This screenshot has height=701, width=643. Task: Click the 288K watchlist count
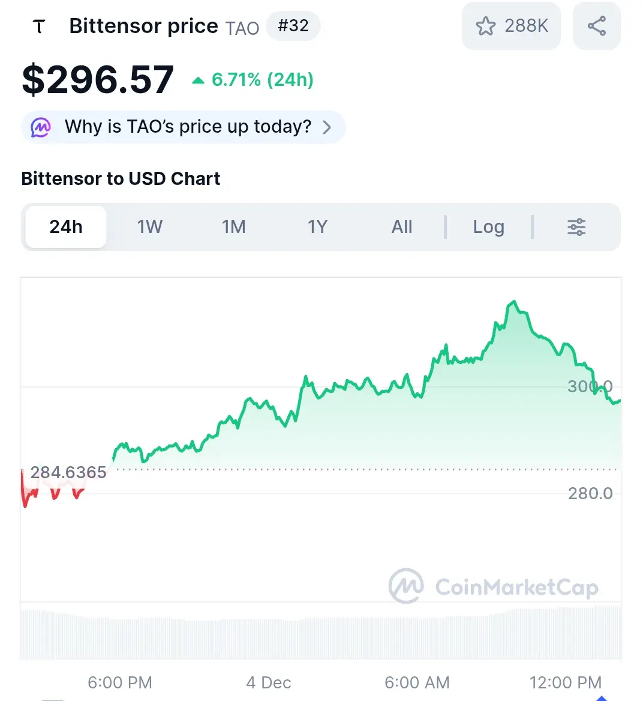tap(526, 26)
